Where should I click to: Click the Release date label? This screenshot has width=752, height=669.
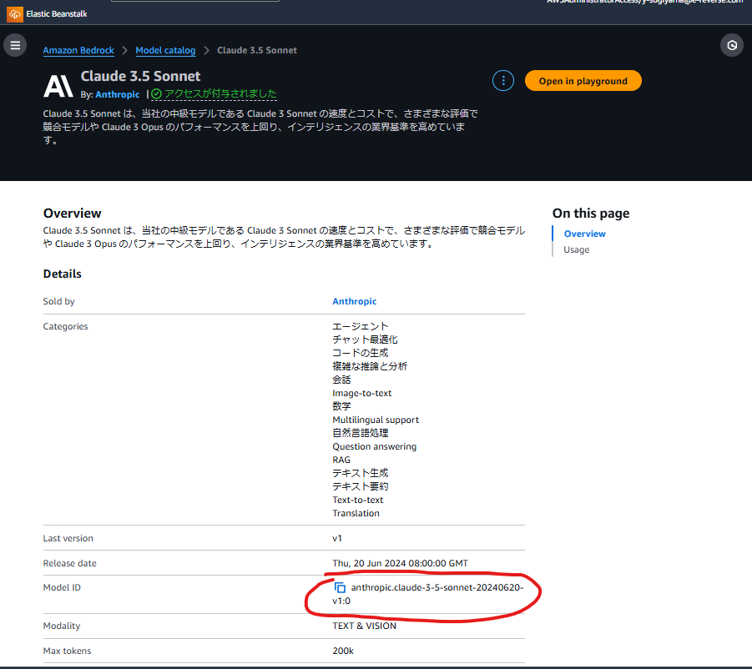[70, 563]
